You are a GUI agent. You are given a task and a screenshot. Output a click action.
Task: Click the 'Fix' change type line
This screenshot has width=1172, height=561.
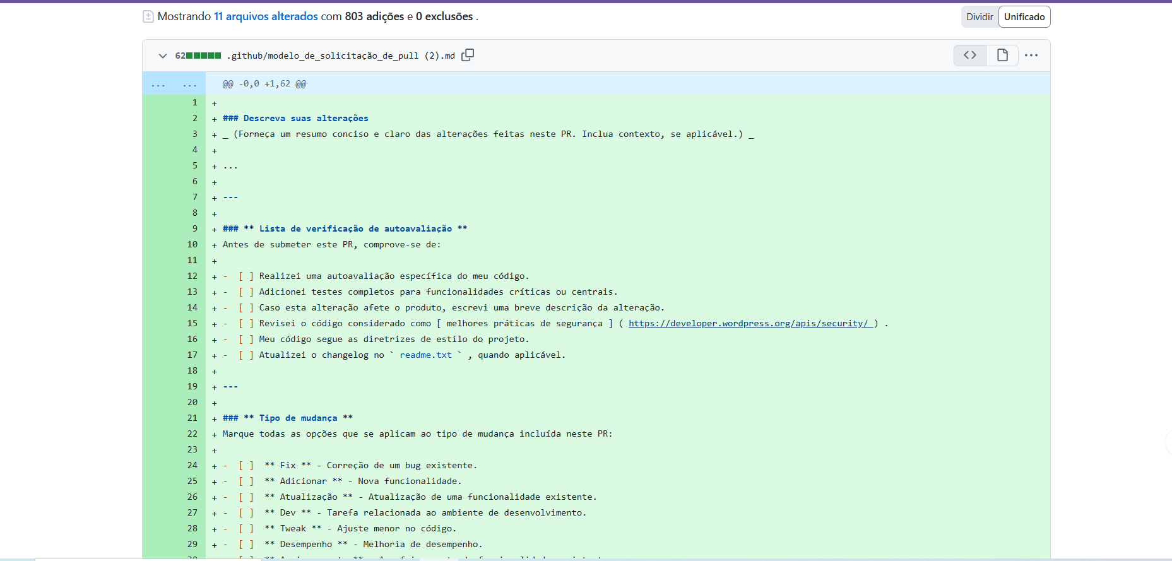(370, 465)
